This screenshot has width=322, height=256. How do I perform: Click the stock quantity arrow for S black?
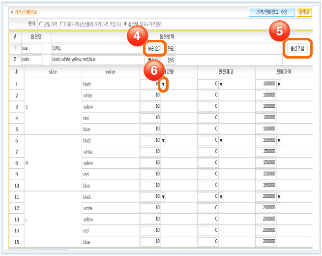pyautogui.click(x=163, y=84)
